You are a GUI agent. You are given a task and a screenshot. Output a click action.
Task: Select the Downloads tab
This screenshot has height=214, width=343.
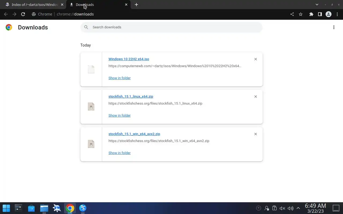[98, 5]
